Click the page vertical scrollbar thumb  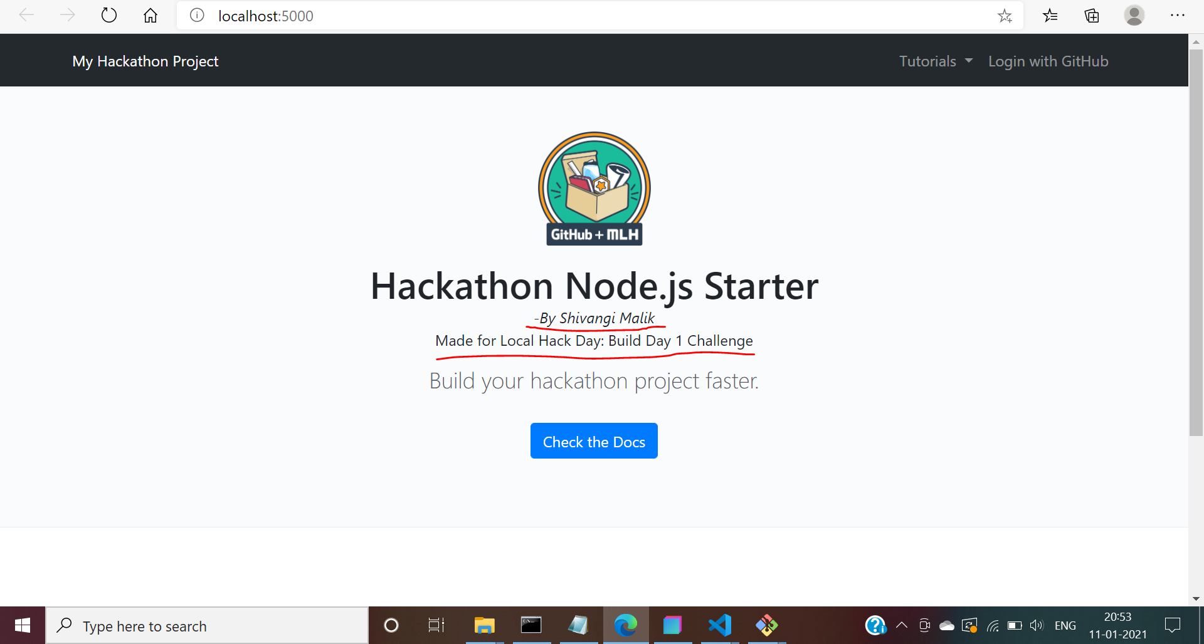(x=1196, y=244)
